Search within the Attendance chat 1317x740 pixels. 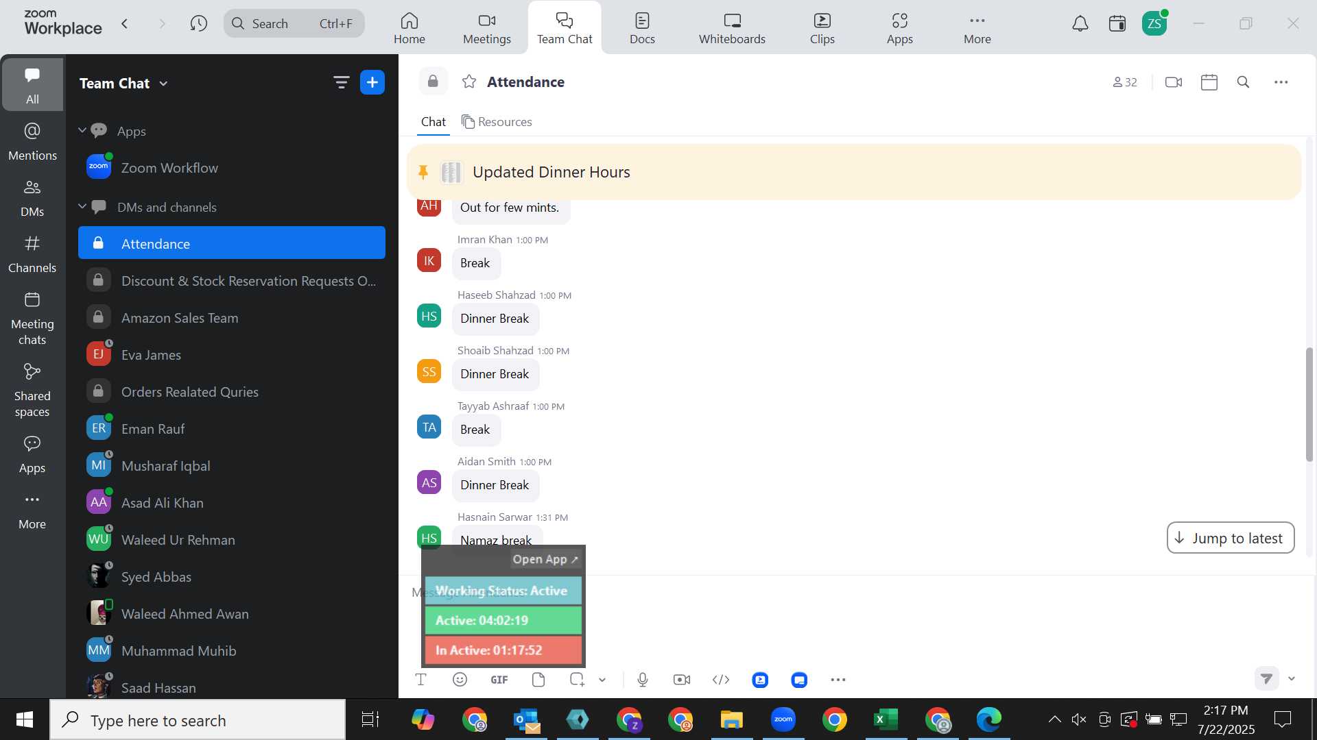(1243, 82)
